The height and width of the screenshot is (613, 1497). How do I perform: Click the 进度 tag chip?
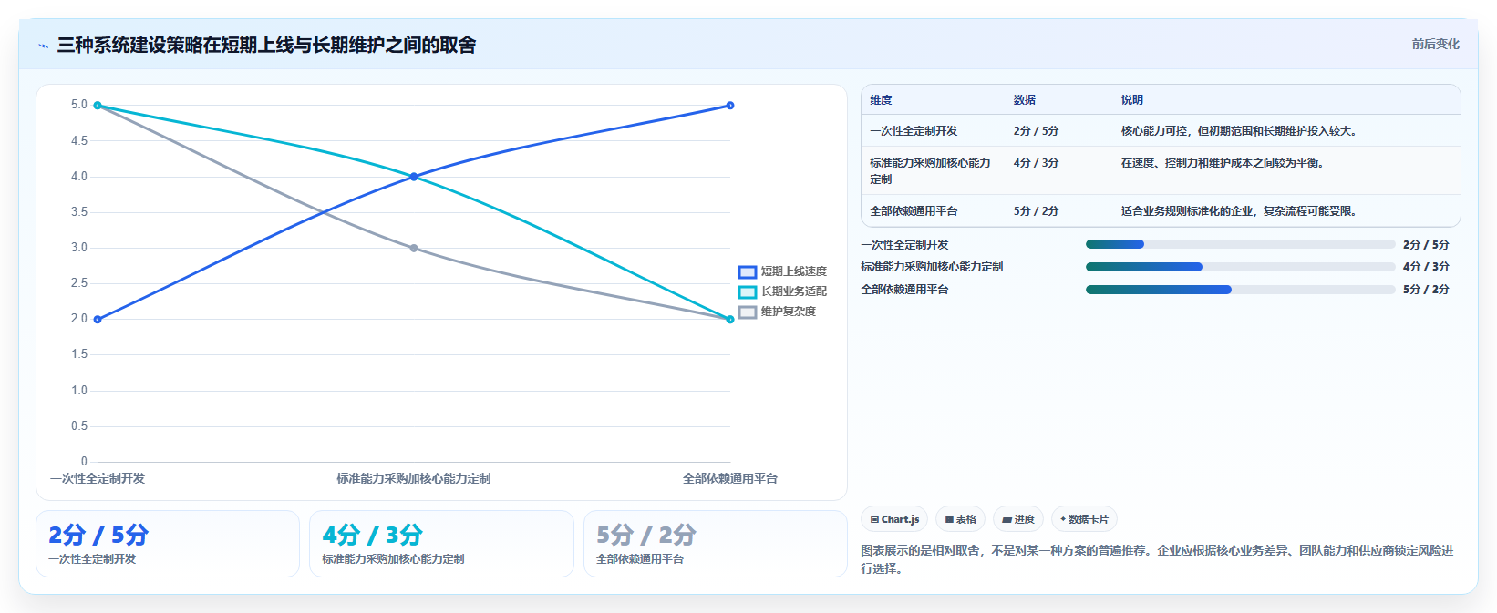coord(1018,519)
